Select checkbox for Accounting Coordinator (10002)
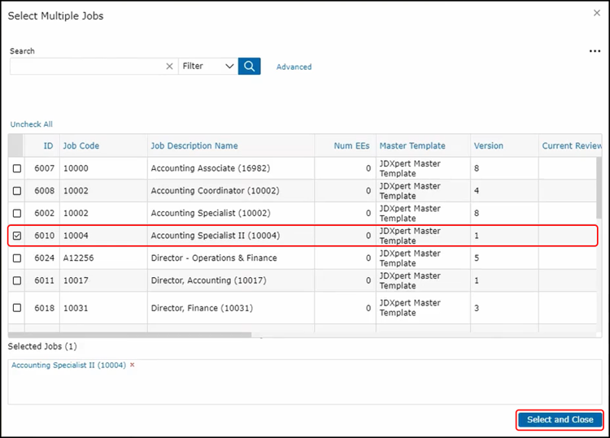The height and width of the screenshot is (438, 610). tap(17, 191)
